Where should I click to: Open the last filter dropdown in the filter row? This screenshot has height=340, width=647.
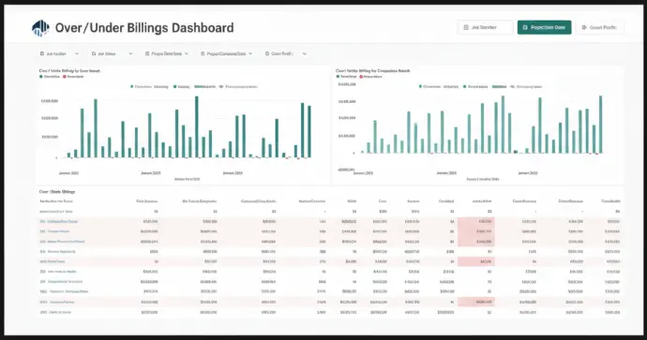coord(286,53)
